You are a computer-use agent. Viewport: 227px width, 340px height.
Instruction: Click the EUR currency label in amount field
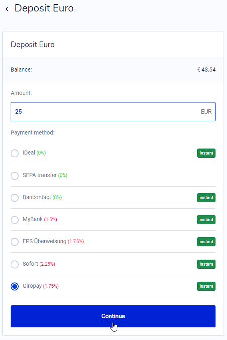pyautogui.click(x=206, y=112)
